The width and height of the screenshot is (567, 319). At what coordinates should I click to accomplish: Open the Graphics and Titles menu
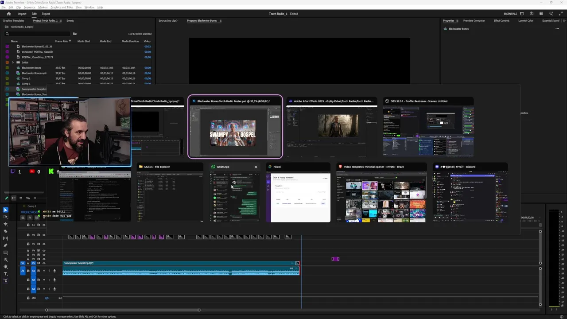click(62, 7)
